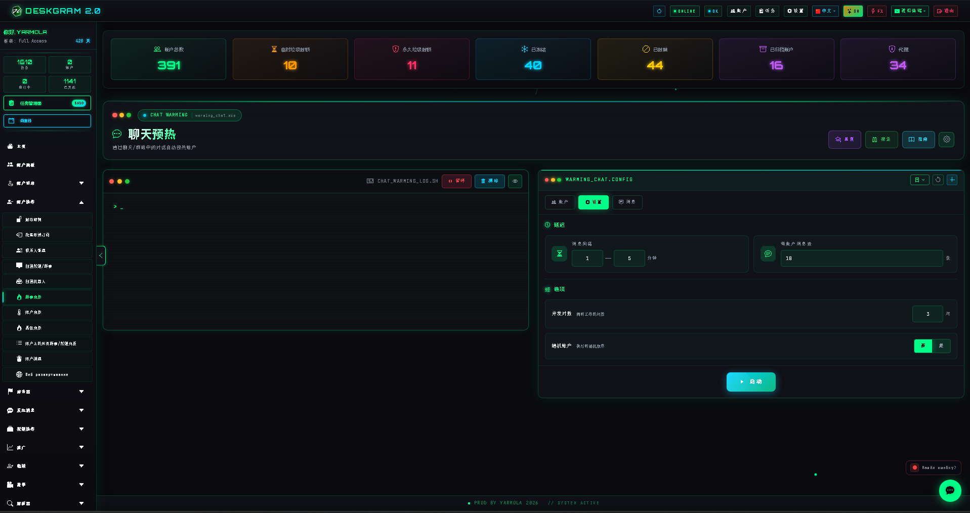The width and height of the screenshot is (970, 513).
Task: Open the 账户清理 trash item in sidebar
Action: click(x=48, y=359)
